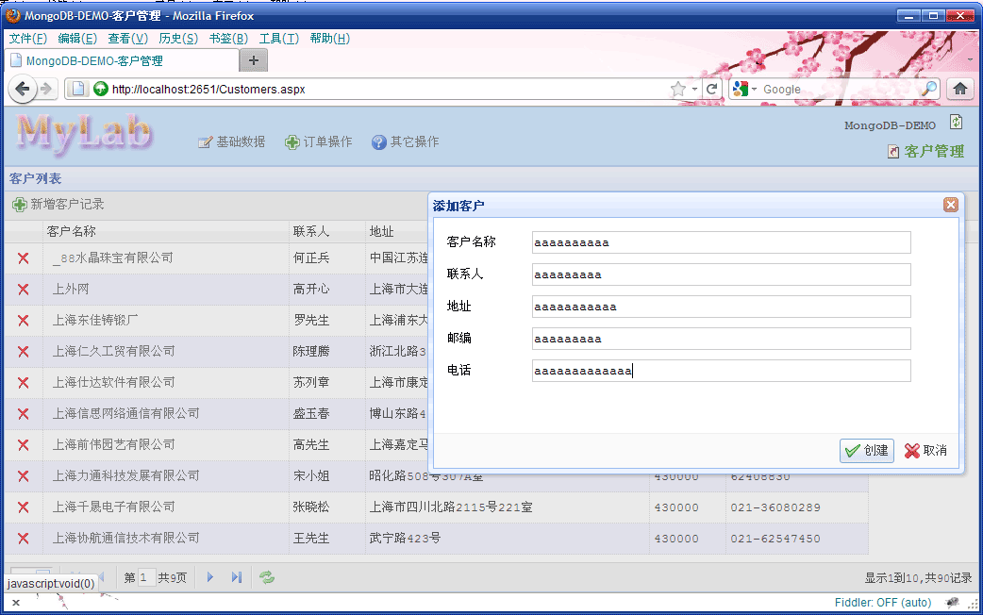Click the search magnifier icon
Image resolution: width=983 pixels, height=615 pixels.
[x=928, y=89]
